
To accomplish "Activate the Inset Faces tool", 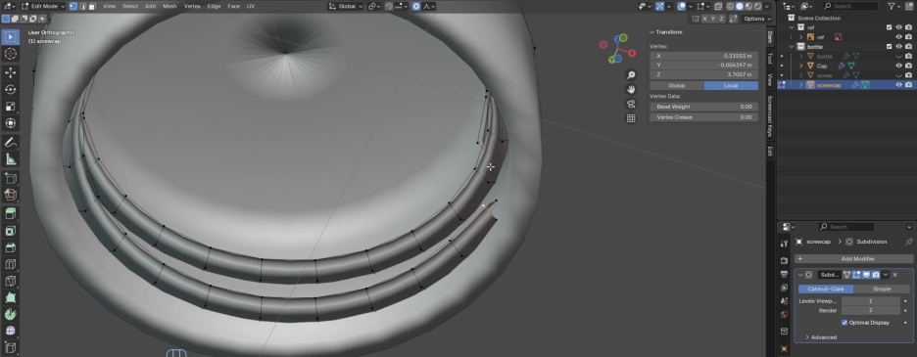I will point(10,231).
